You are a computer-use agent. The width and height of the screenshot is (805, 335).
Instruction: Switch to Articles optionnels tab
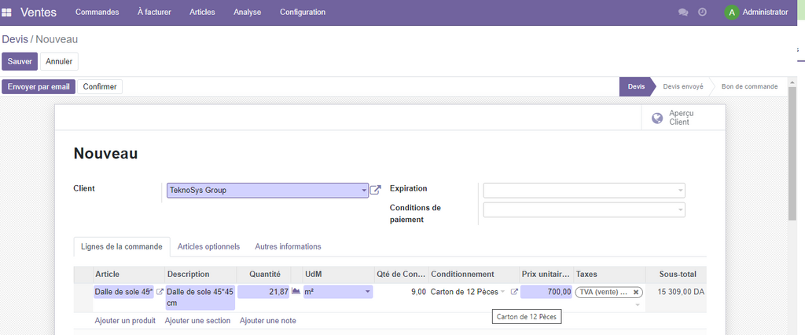[x=208, y=246]
